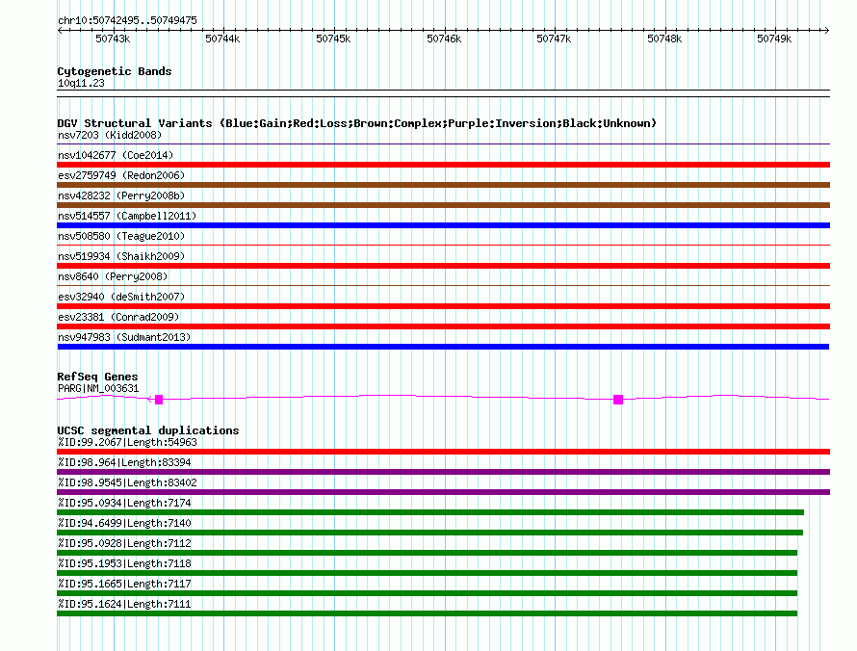Click the %ID:98.964|Length:83394 duplication label
Image resolution: width=857 pixels, height=651 pixels.
[124, 462]
